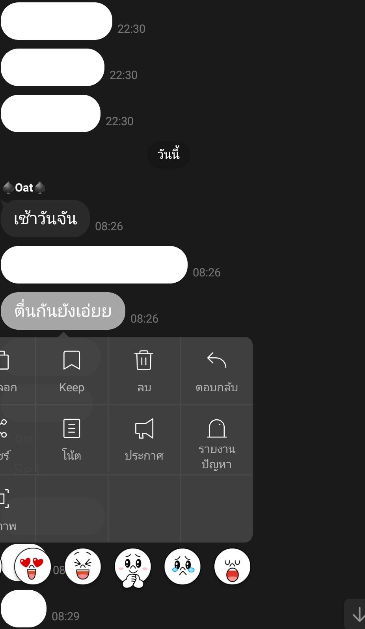Tap the Keep bookmark icon
The image size is (365, 629).
pos(72,360)
